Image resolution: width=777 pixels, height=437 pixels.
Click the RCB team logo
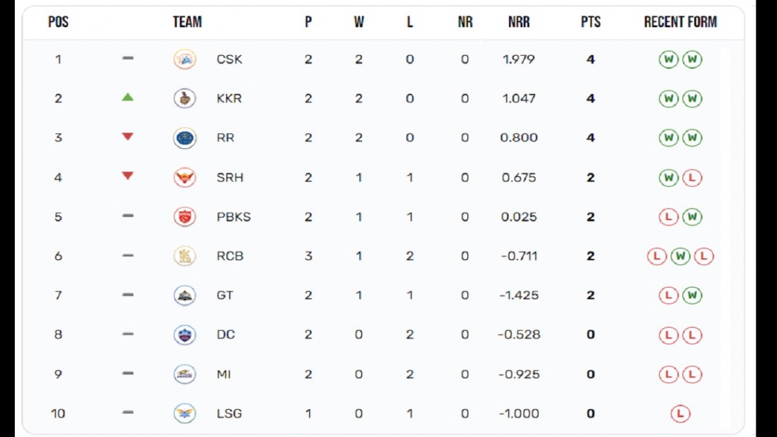point(185,256)
